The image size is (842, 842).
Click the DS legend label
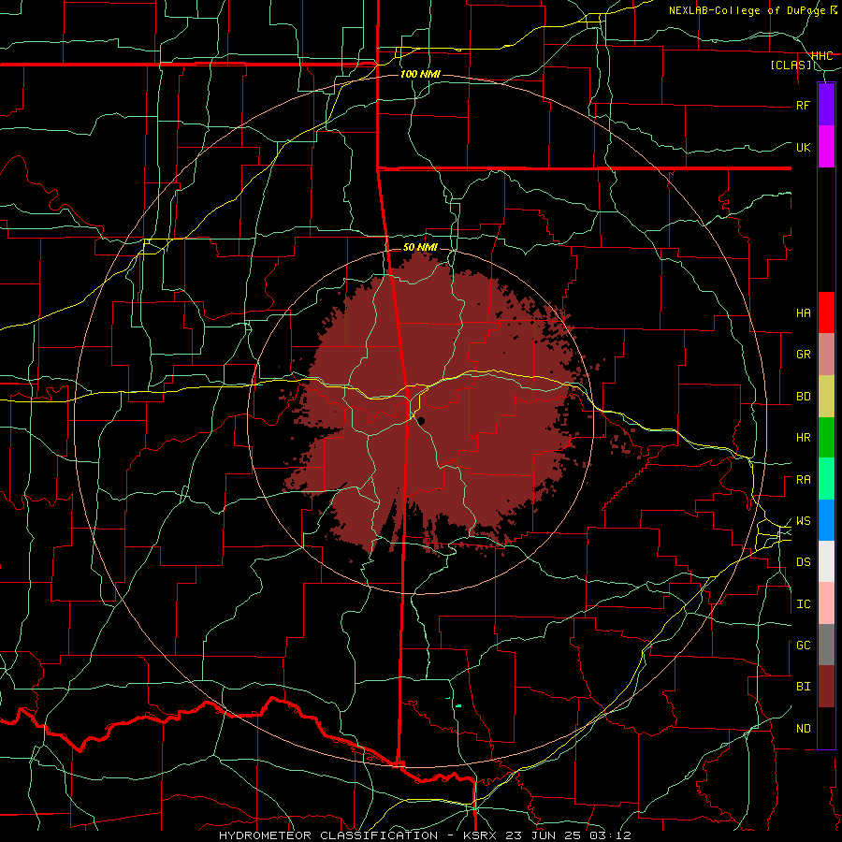[x=804, y=562]
